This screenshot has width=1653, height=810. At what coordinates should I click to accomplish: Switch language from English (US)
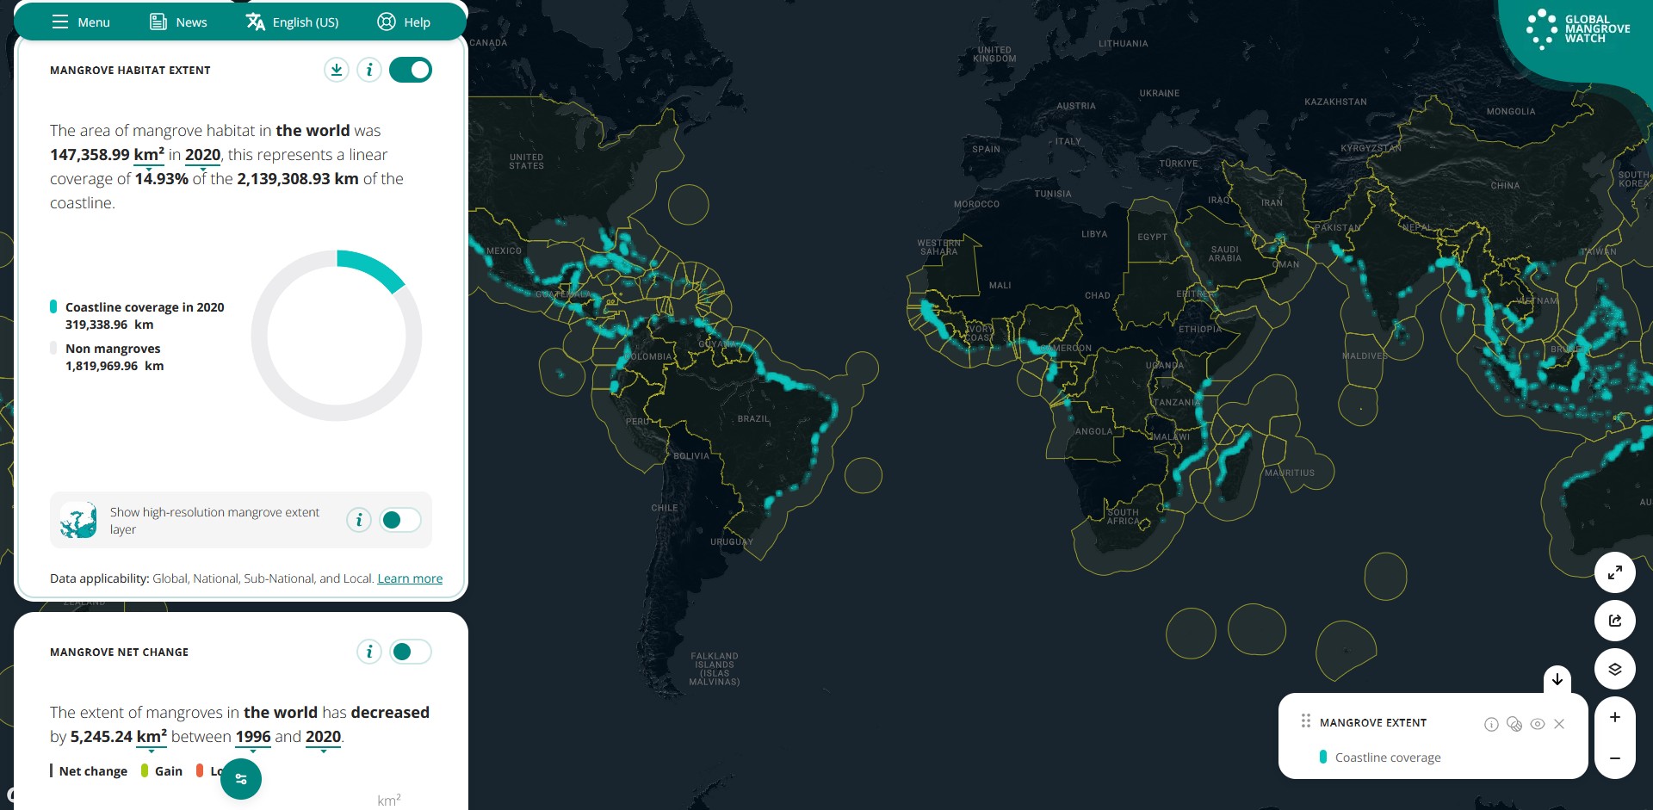tap(292, 22)
